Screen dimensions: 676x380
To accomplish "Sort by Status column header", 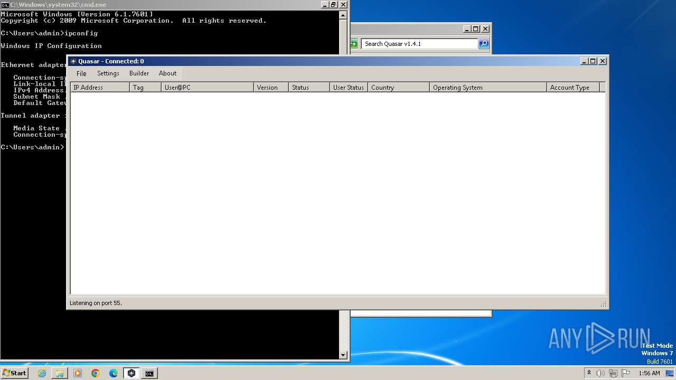I will coord(309,88).
